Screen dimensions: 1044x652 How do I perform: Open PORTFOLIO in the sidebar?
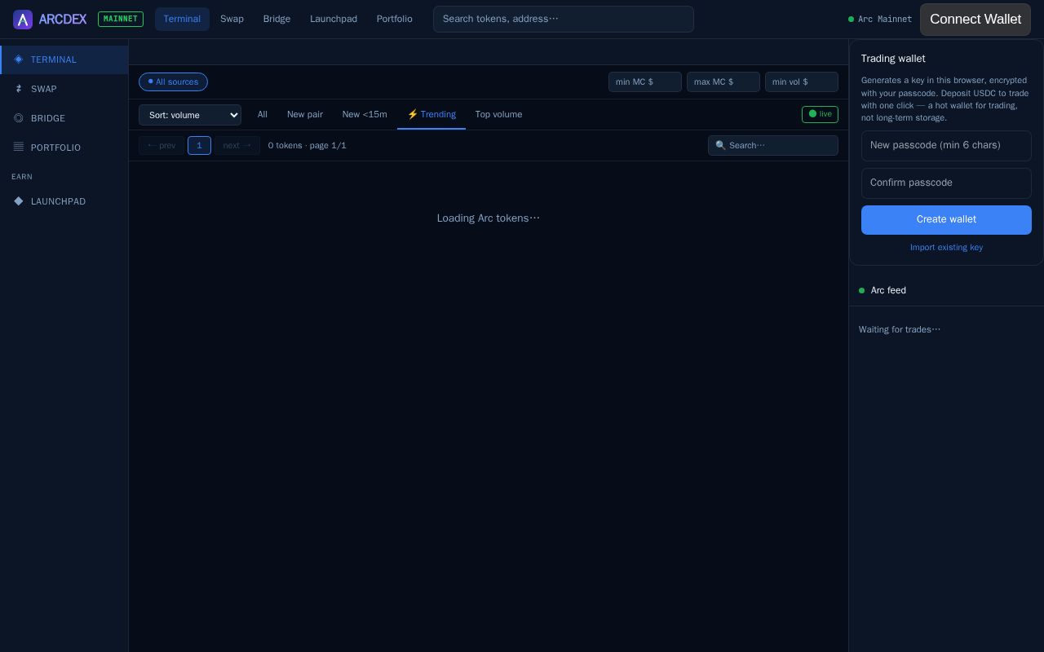click(x=64, y=148)
